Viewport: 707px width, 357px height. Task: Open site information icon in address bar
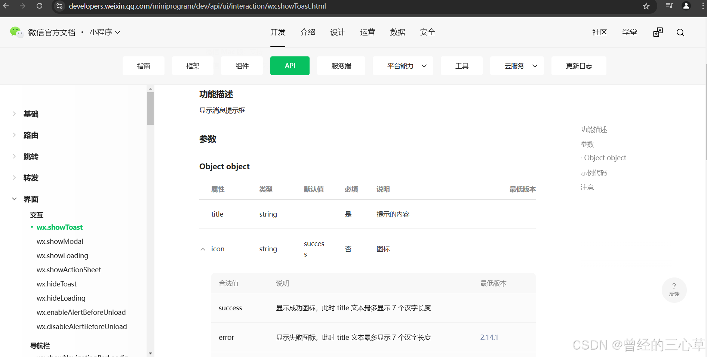point(59,6)
